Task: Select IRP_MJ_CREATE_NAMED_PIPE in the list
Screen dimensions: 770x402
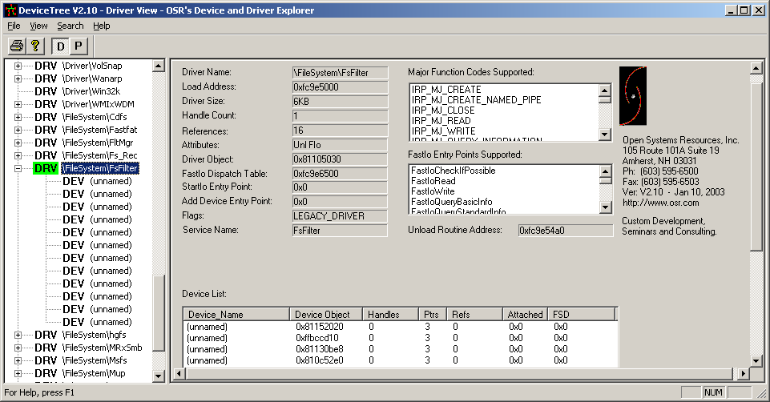Action: click(x=476, y=99)
